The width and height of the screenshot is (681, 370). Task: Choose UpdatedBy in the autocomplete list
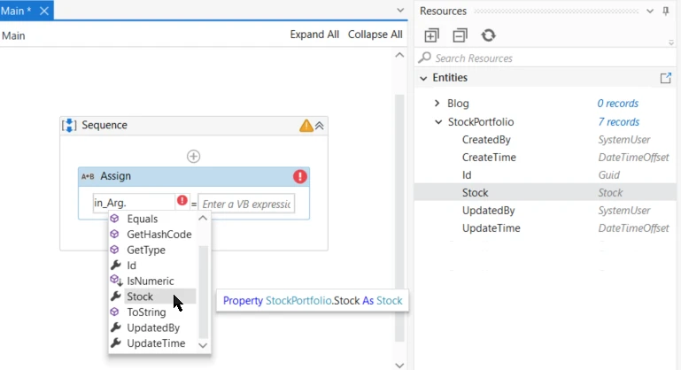152,328
